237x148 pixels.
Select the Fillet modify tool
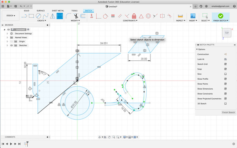(x=68, y=16)
